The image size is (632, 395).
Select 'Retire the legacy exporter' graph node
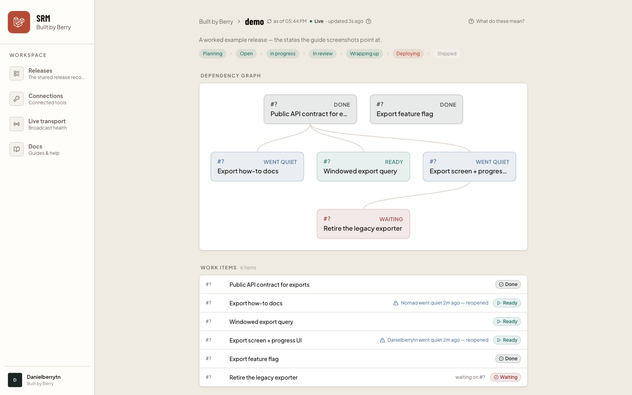click(x=363, y=224)
